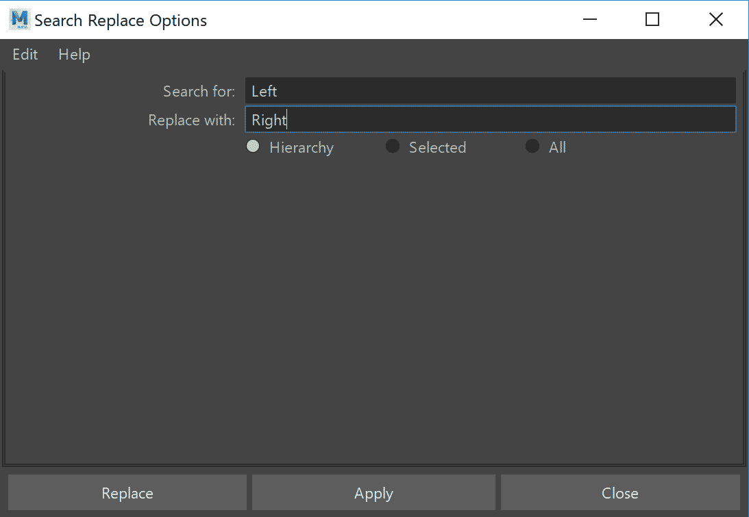749x517 pixels.
Task: Click the Selected option label text
Action: 437,148
